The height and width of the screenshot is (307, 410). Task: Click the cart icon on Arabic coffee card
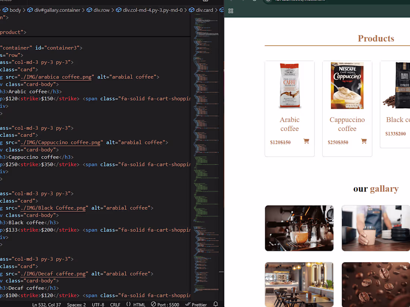(x=306, y=141)
